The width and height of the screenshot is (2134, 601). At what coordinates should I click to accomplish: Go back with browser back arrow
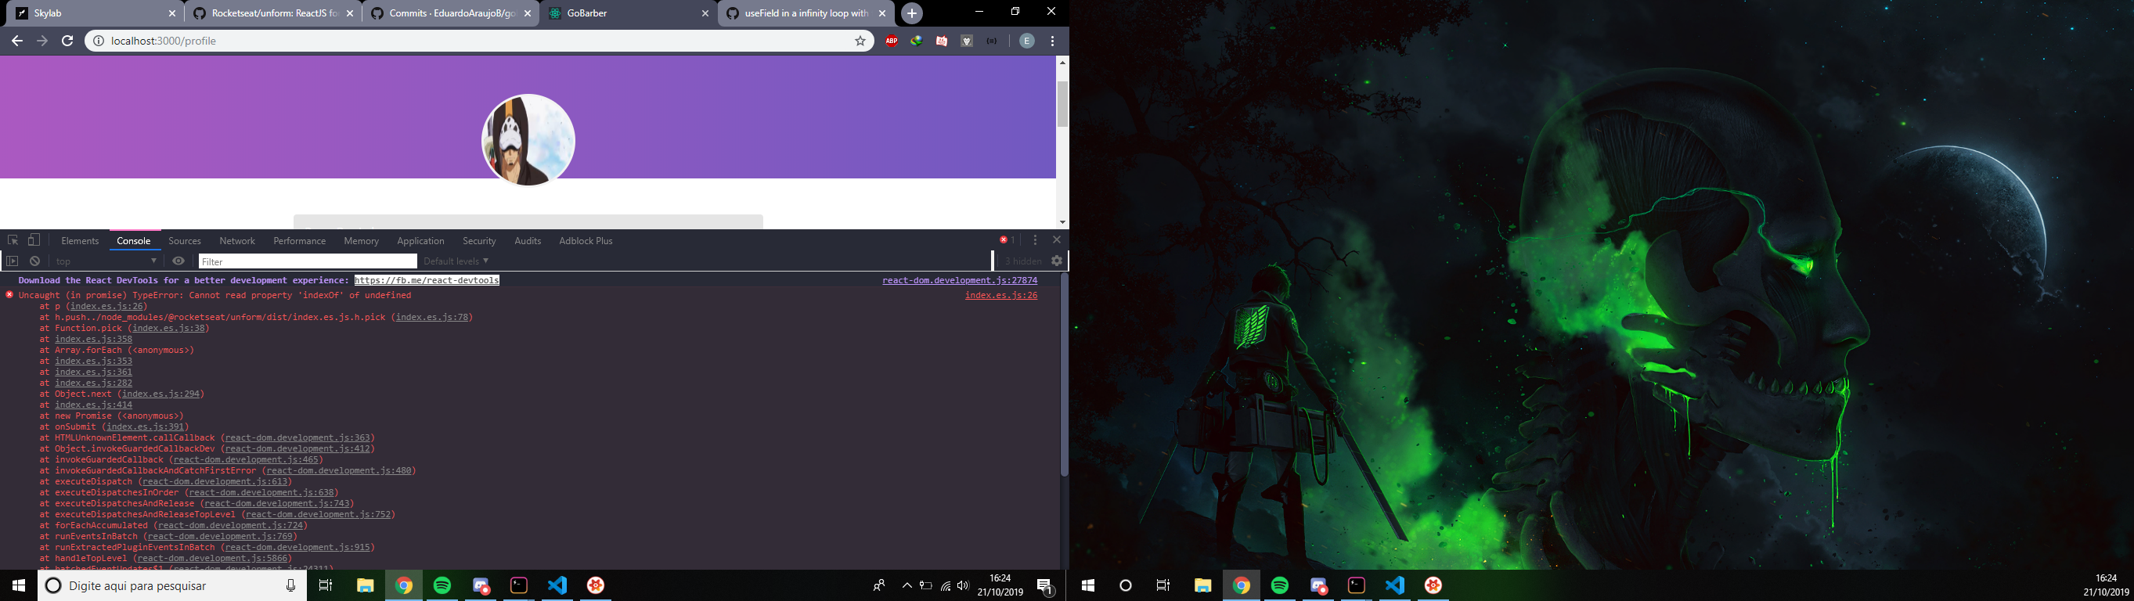pyautogui.click(x=16, y=41)
